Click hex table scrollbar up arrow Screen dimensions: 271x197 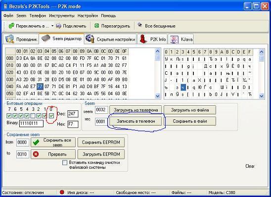click(x=157, y=51)
